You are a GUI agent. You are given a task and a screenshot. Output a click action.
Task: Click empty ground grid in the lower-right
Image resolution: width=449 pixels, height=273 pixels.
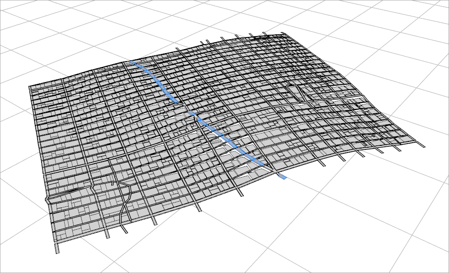[380, 223]
